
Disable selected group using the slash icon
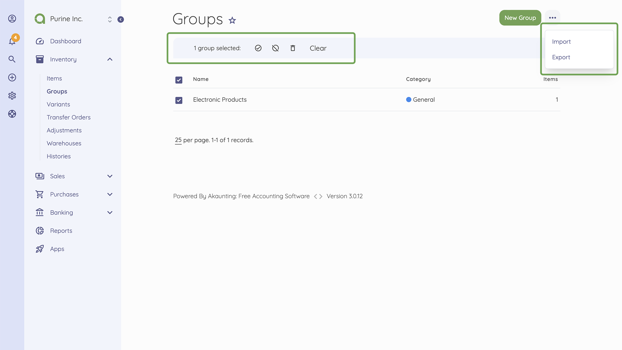click(275, 48)
